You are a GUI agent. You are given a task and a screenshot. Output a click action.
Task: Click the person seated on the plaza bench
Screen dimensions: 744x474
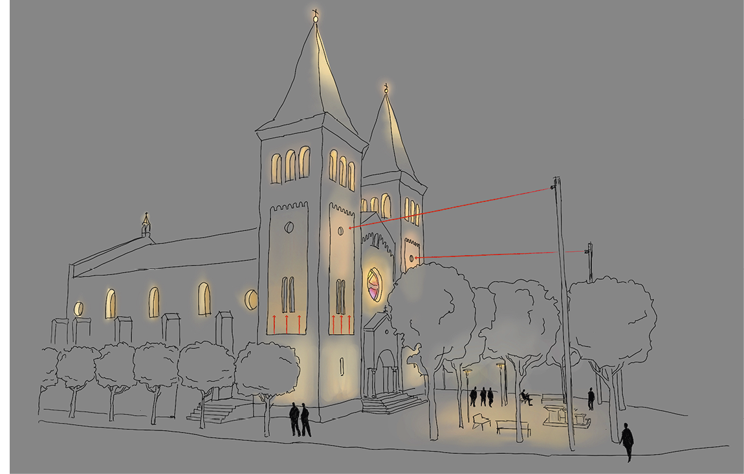coord(525,398)
